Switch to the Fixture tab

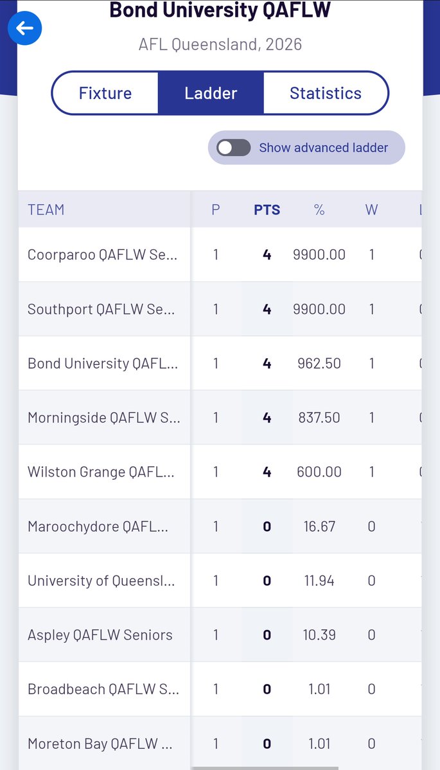point(105,93)
